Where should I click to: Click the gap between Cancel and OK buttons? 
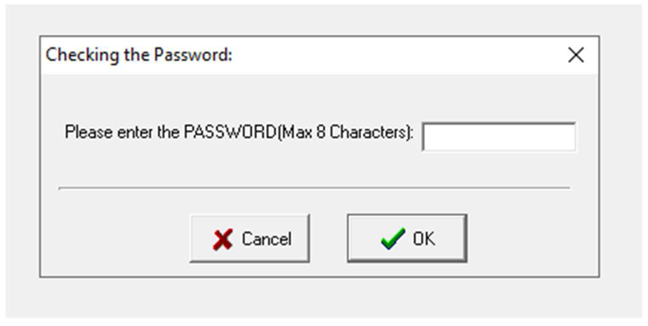(x=329, y=238)
